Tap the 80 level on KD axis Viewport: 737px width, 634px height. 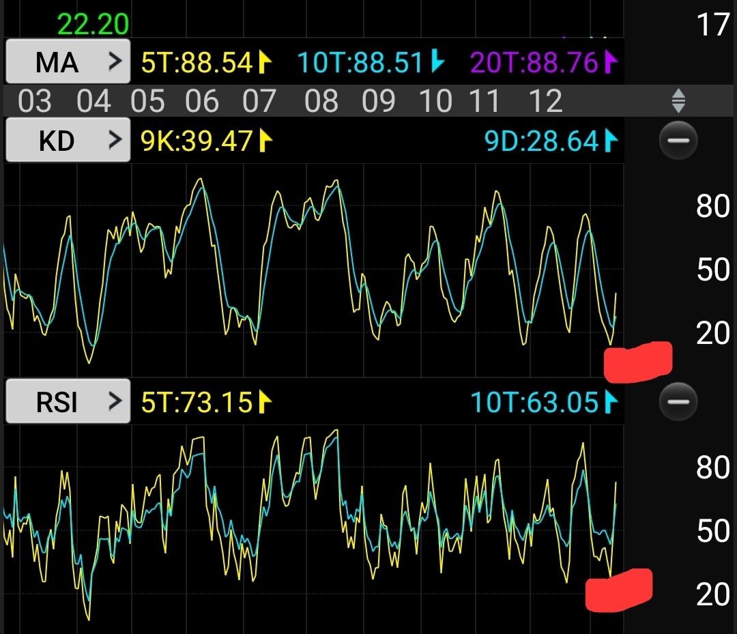[x=713, y=206]
